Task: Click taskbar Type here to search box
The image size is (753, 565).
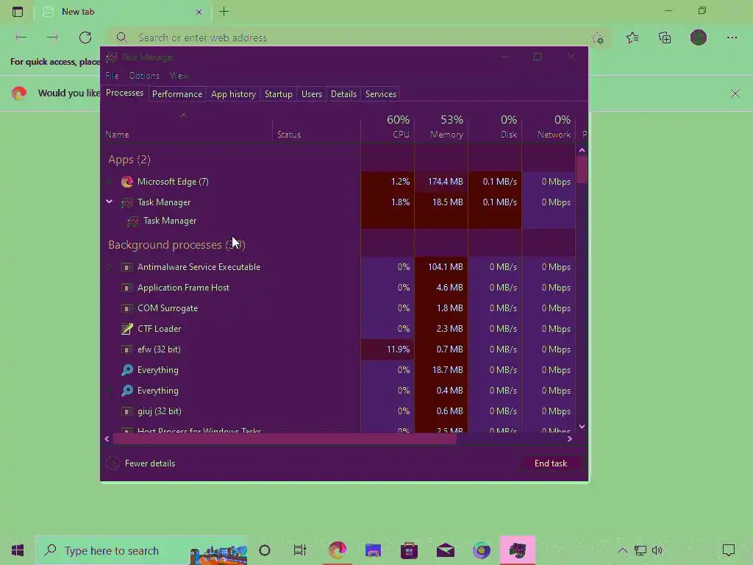Action: click(x=142, y=550)
